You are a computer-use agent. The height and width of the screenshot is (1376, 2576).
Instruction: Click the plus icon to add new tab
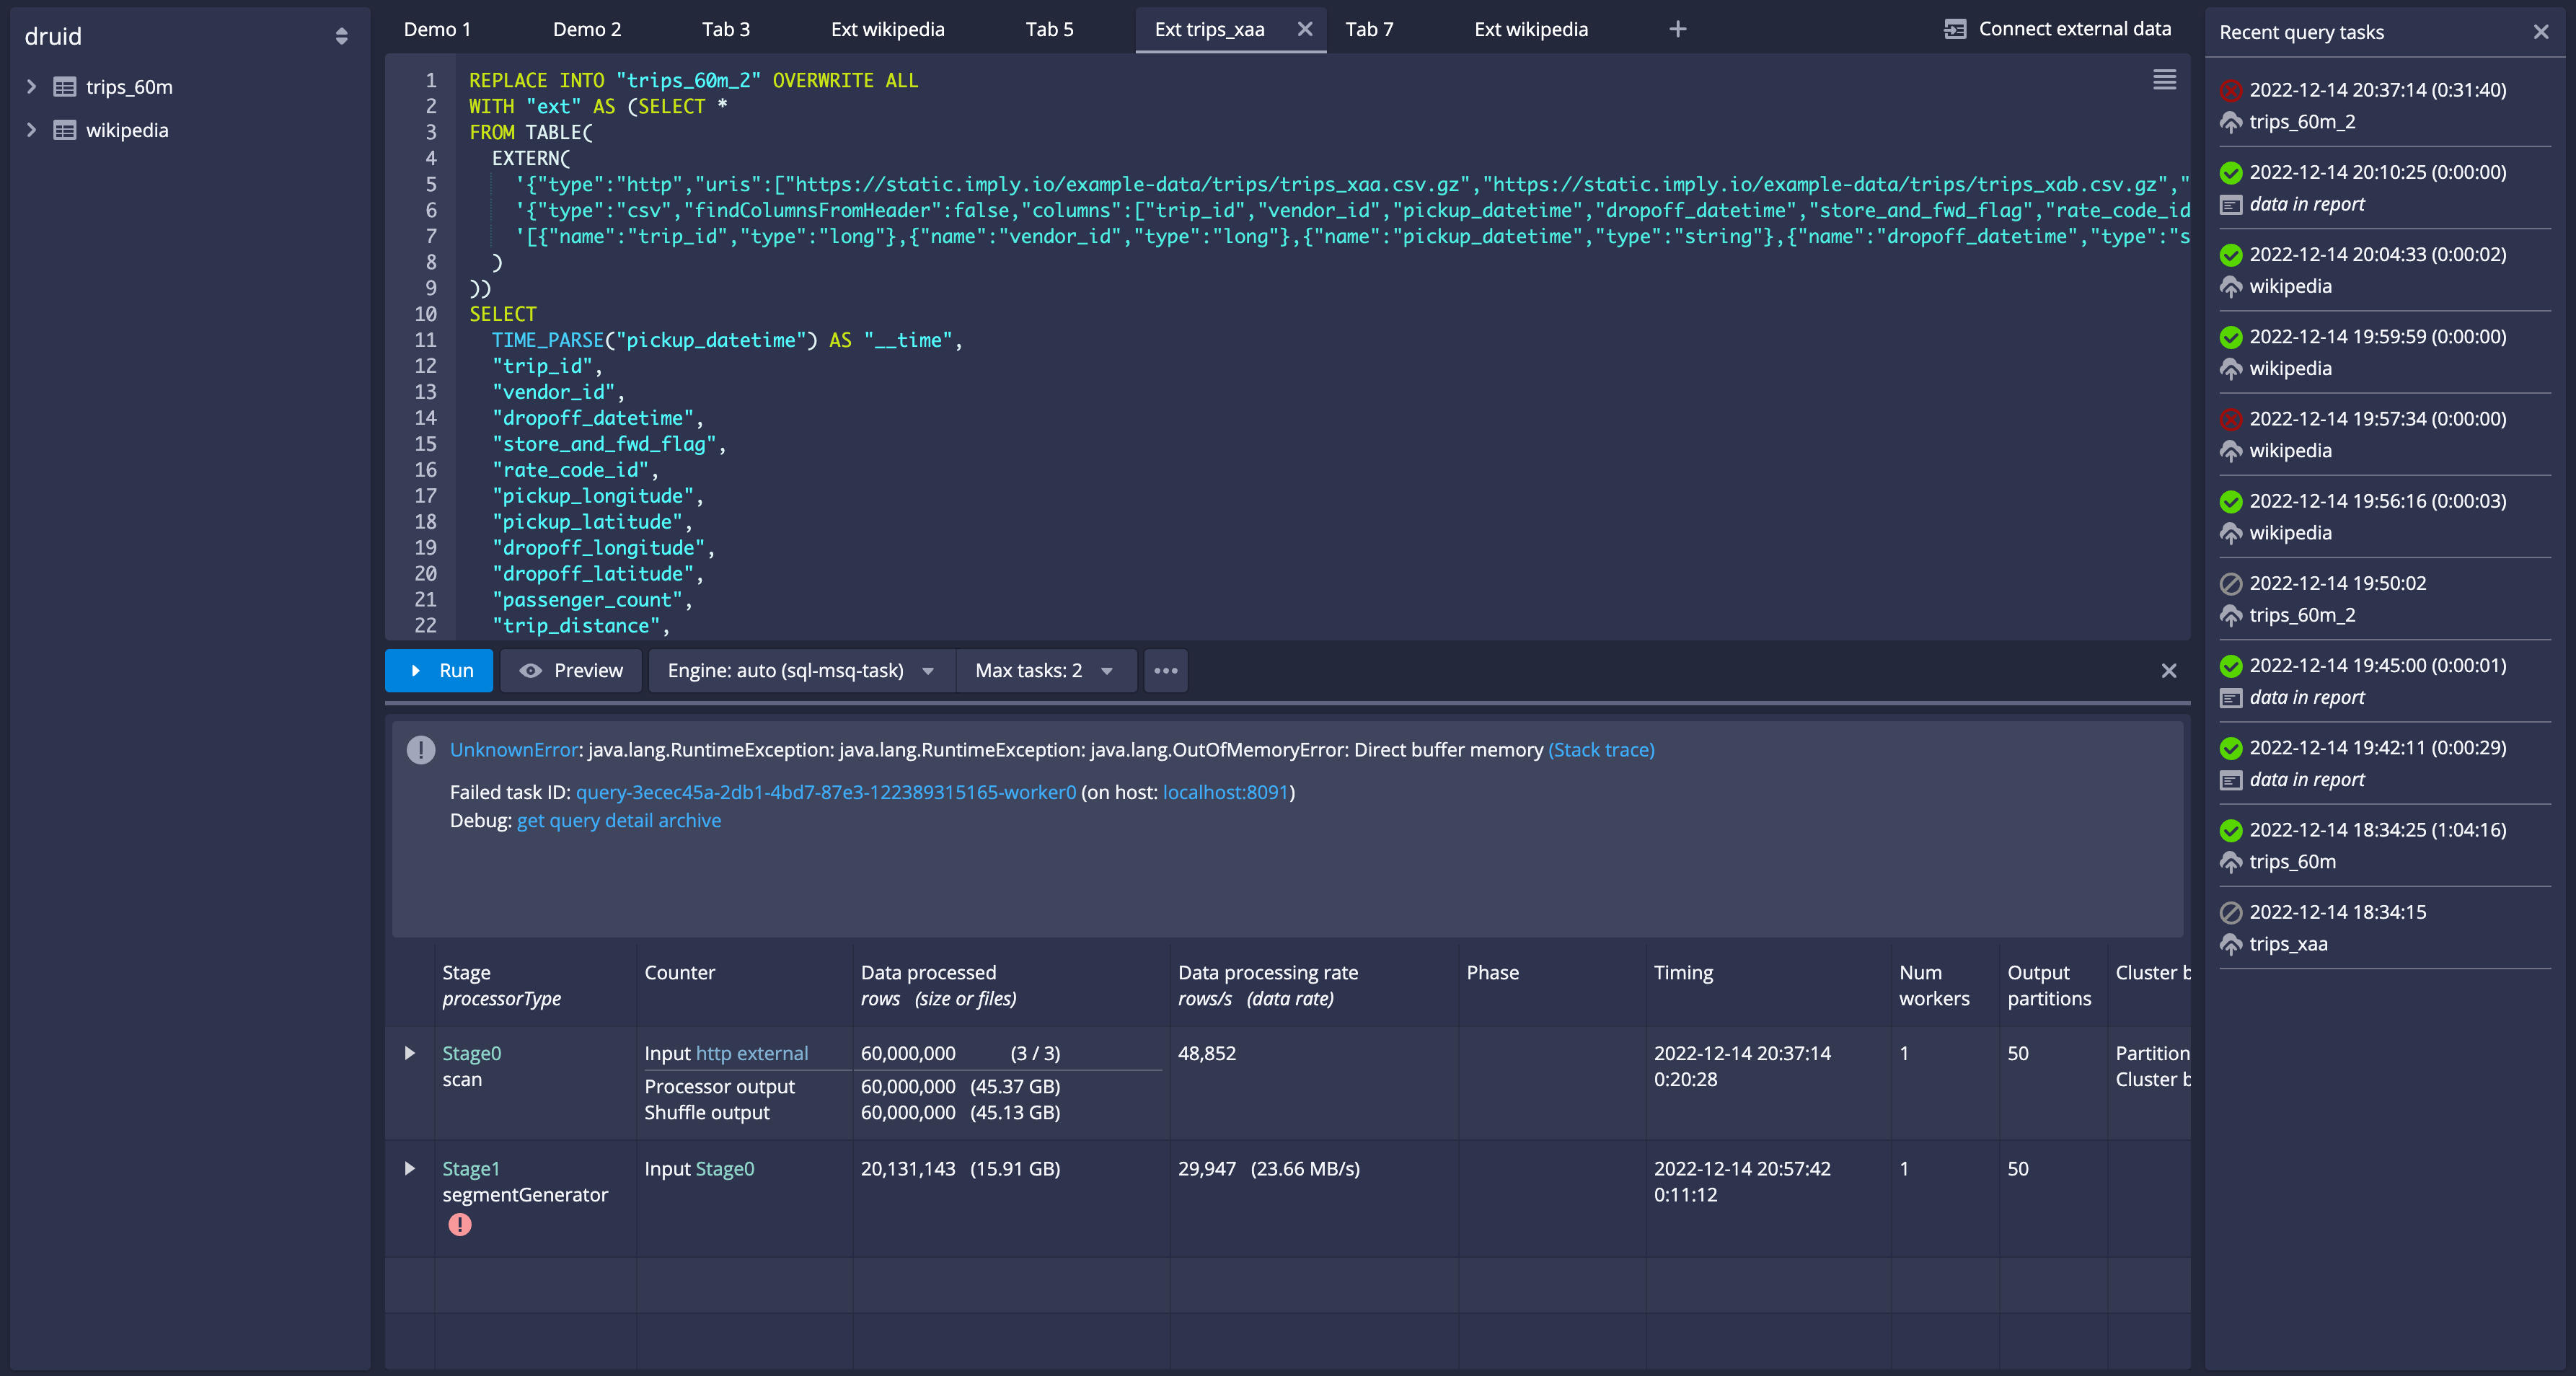(x=1677, y=29)
